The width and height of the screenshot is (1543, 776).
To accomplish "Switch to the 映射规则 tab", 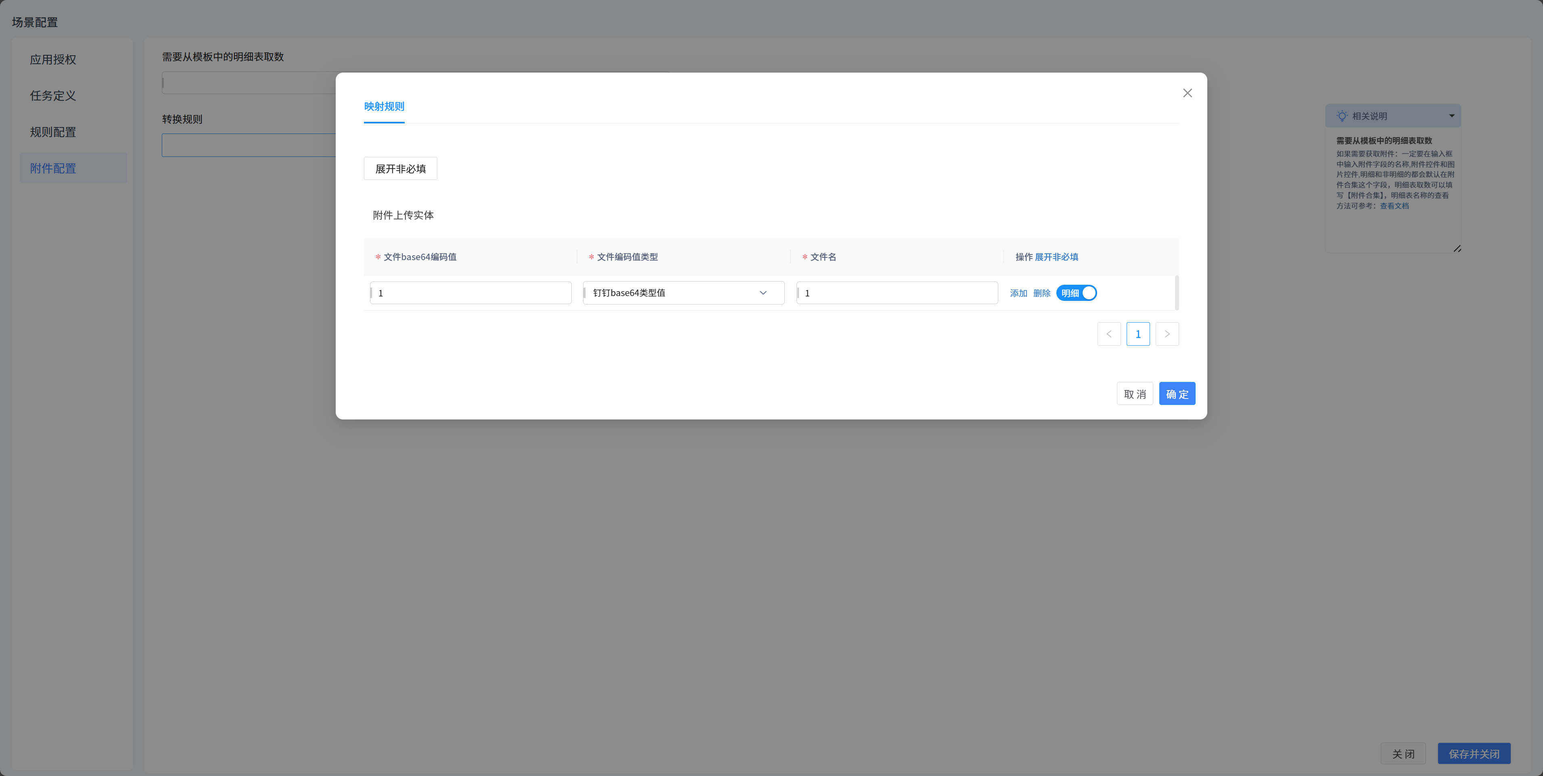I will [384, 106].
